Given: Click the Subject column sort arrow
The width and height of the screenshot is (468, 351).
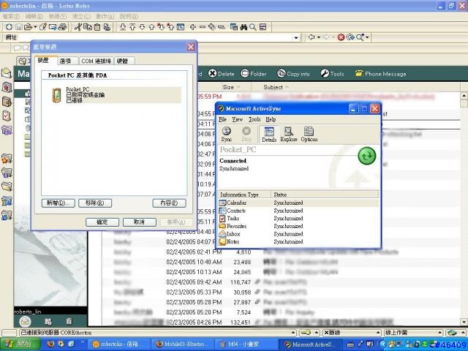Looking at the screenshot, I should pyautogui.click(x=287, y=87).
